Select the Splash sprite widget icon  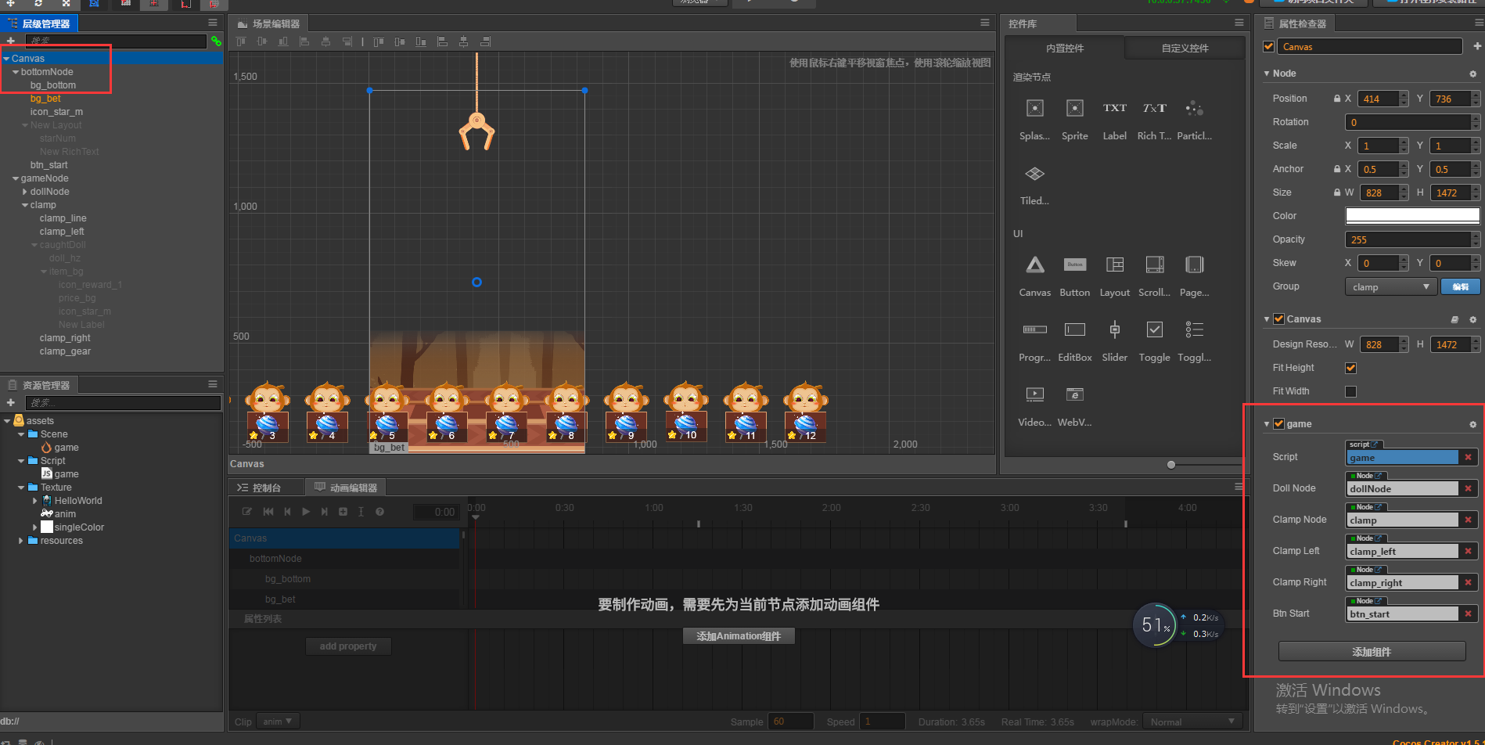1034,109
